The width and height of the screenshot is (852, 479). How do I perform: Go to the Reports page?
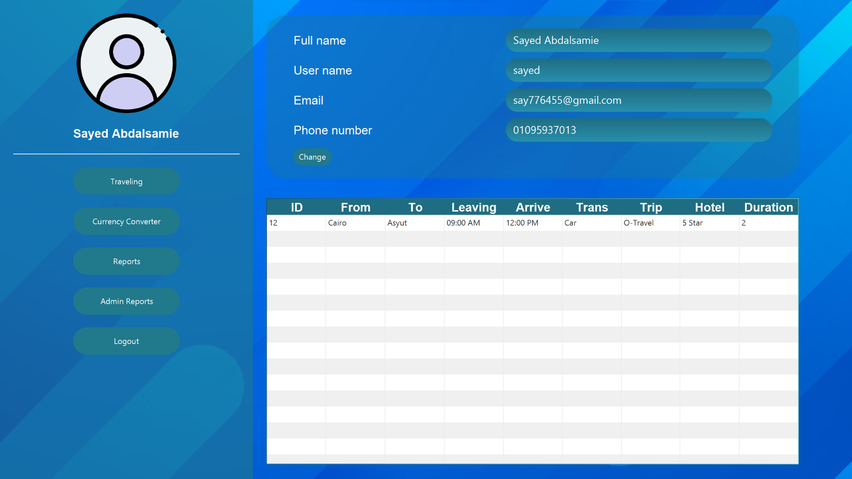[126, 261]
